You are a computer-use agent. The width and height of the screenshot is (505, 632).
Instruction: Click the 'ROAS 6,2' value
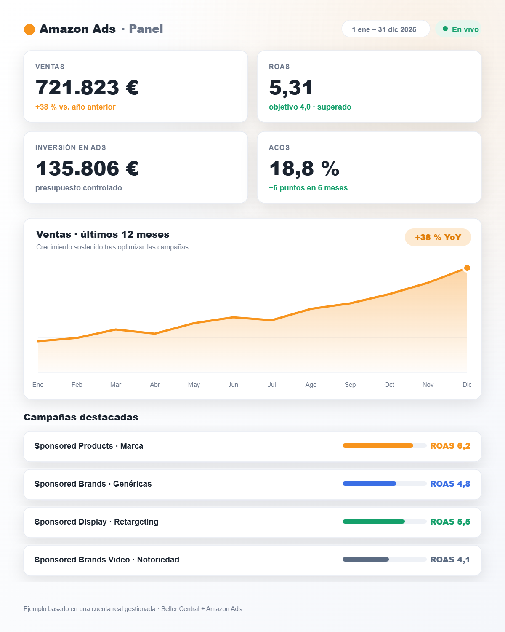[x=450, y=446]
